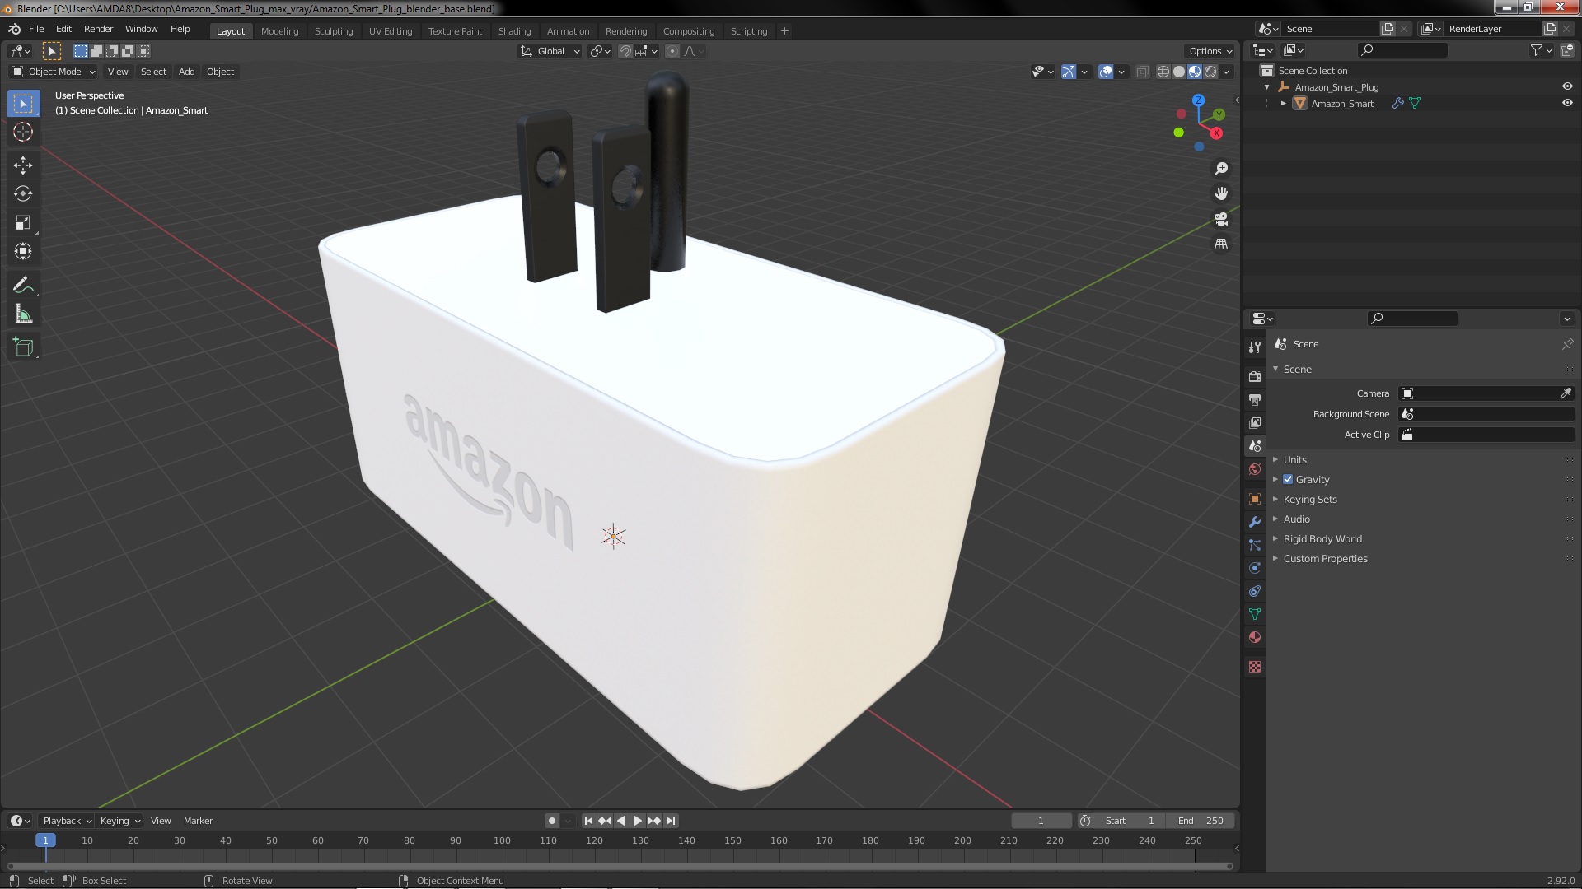Pick the Measure tool
This screenshot has width=1582, height=889.
23,314
